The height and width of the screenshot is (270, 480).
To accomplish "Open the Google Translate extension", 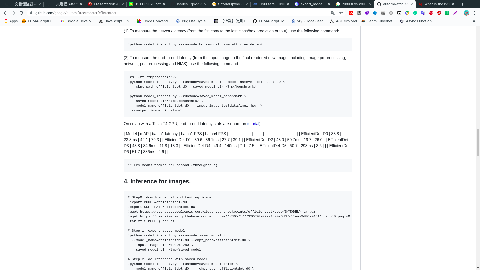I will [423, 13].
